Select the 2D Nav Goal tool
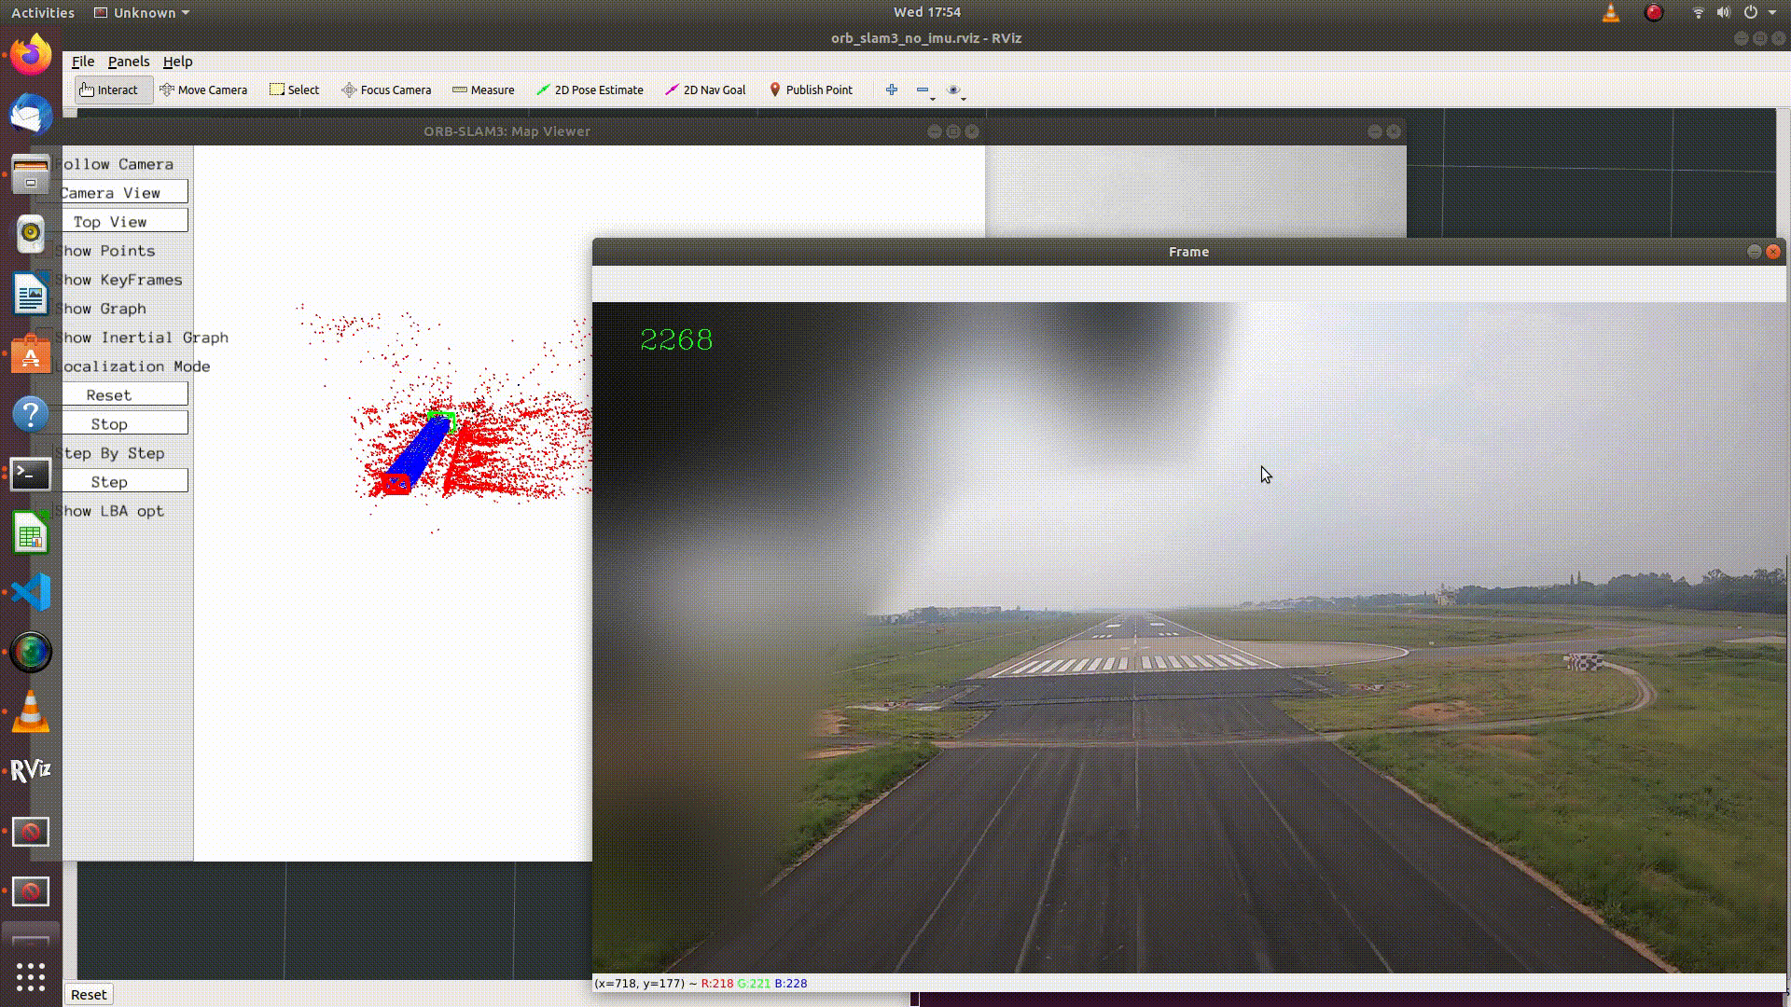The height and width of the screenshot is (1007, 1791). pos(705,90)
